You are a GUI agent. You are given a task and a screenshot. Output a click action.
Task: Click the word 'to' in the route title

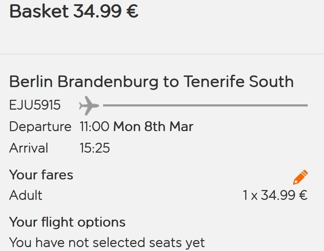coord(171,82)
